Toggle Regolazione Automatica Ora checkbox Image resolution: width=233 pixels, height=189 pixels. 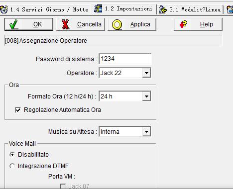18,110
